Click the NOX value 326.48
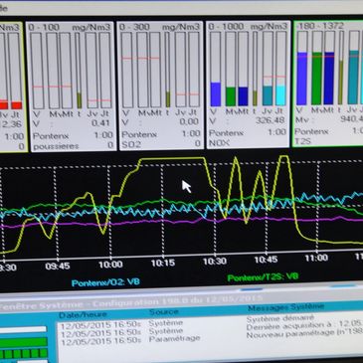Screen dimensions: 363x363 tap(271, 119)
